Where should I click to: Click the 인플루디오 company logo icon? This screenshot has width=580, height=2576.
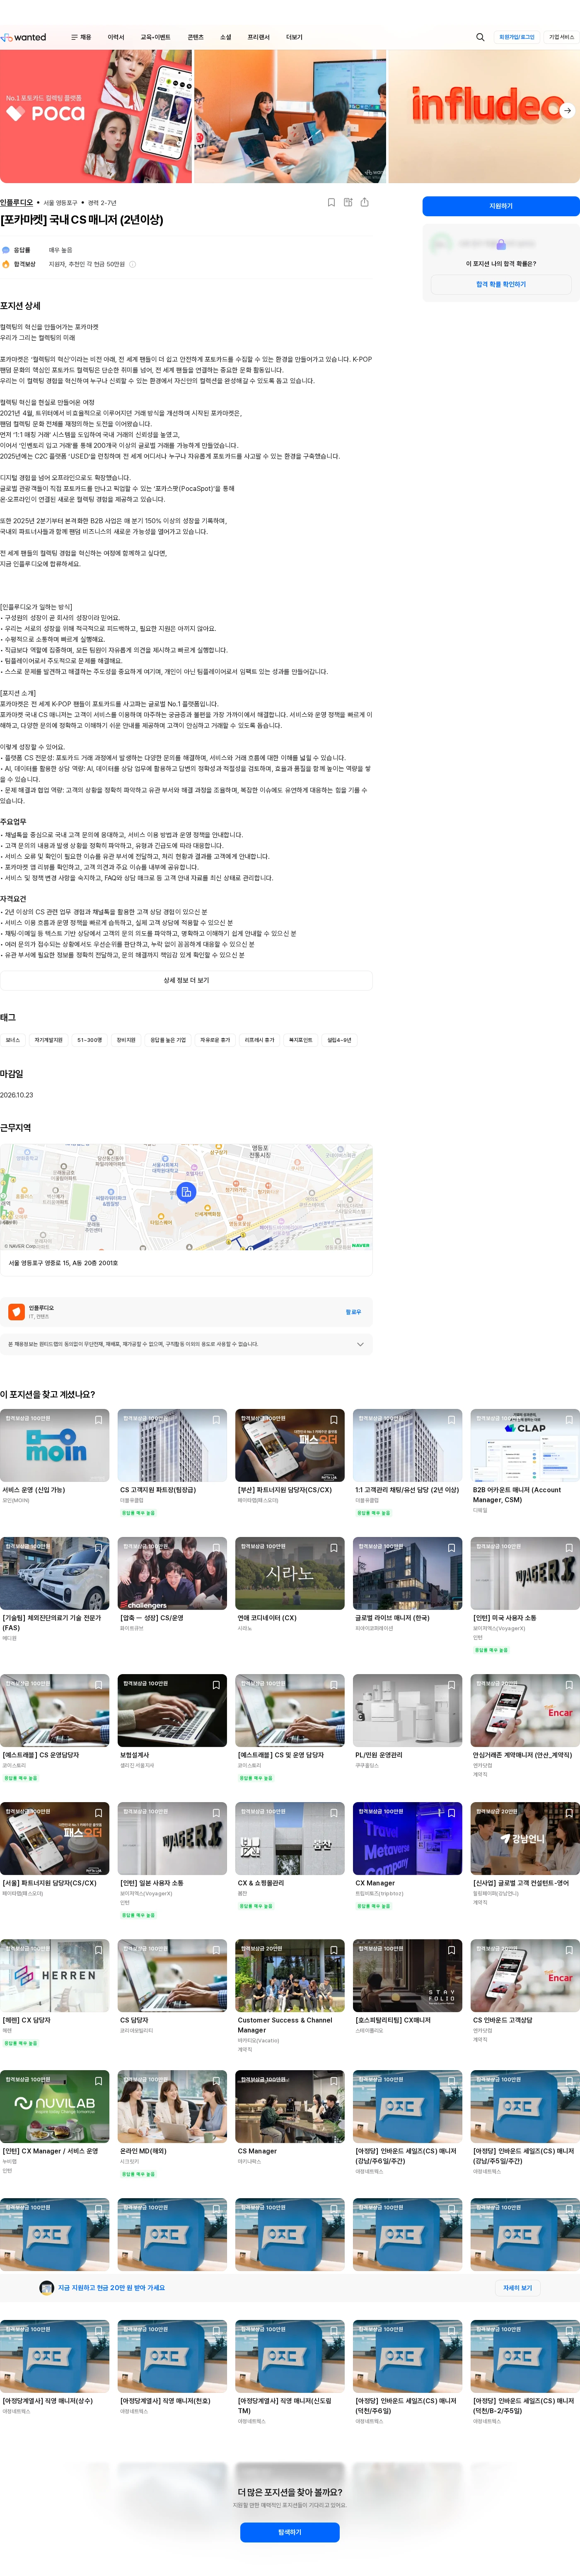(x=16, y=1311)
